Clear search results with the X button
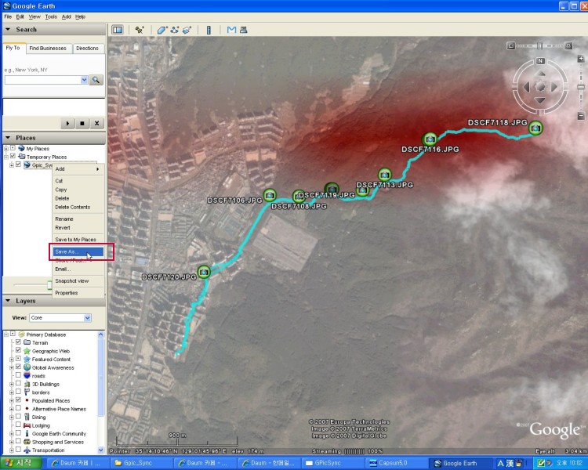This screenshot has height=470, width=588. [96, 123]
